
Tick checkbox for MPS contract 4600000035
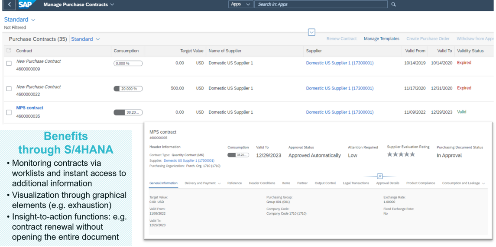9,112
